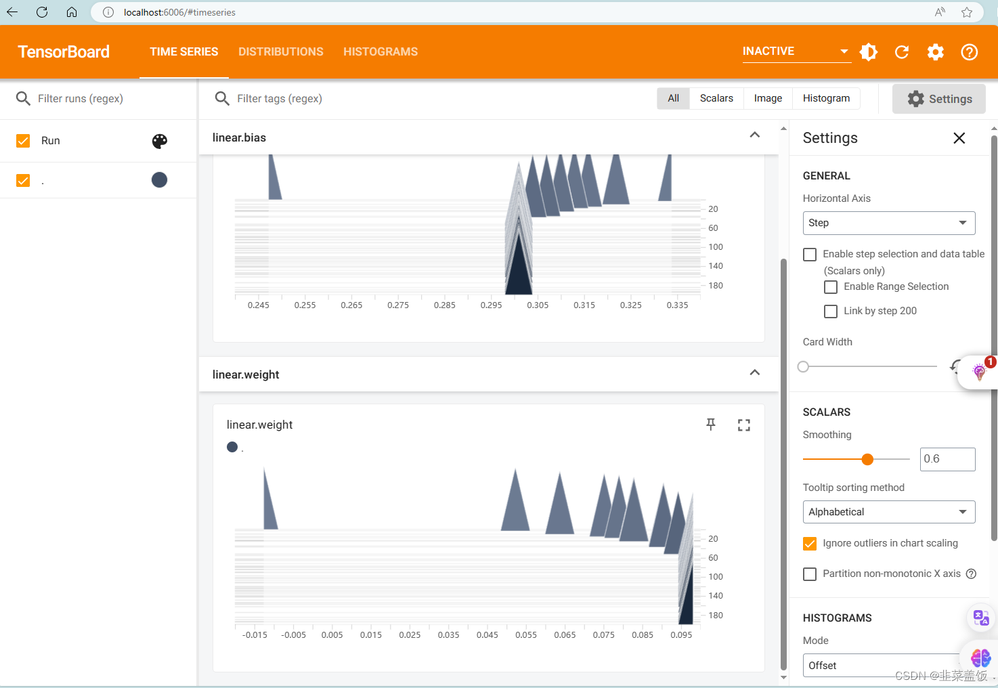
Task: Open brain assistant floating icon
Action: pos(981,658)
